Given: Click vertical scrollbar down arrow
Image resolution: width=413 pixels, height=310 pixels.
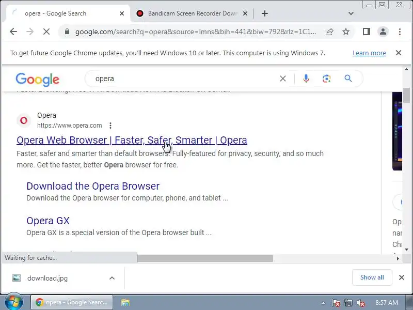Looking at the screenshot, I should pyautogui.click(x=406, y=249).
